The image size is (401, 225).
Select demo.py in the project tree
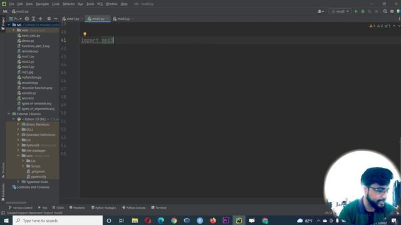28,41
